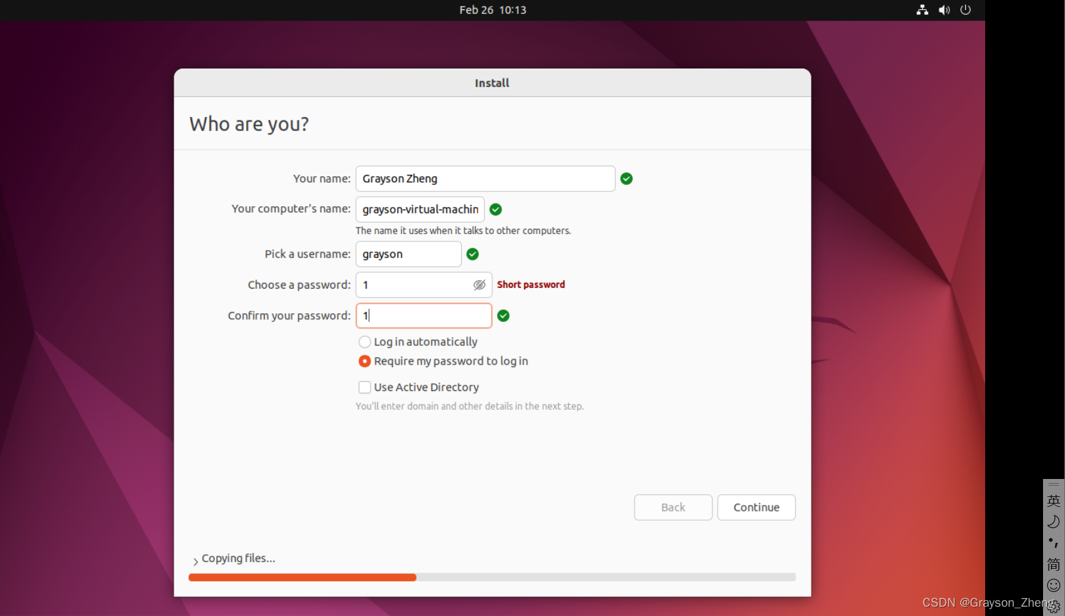Expand the Copying files details chevron

point(196,561)
